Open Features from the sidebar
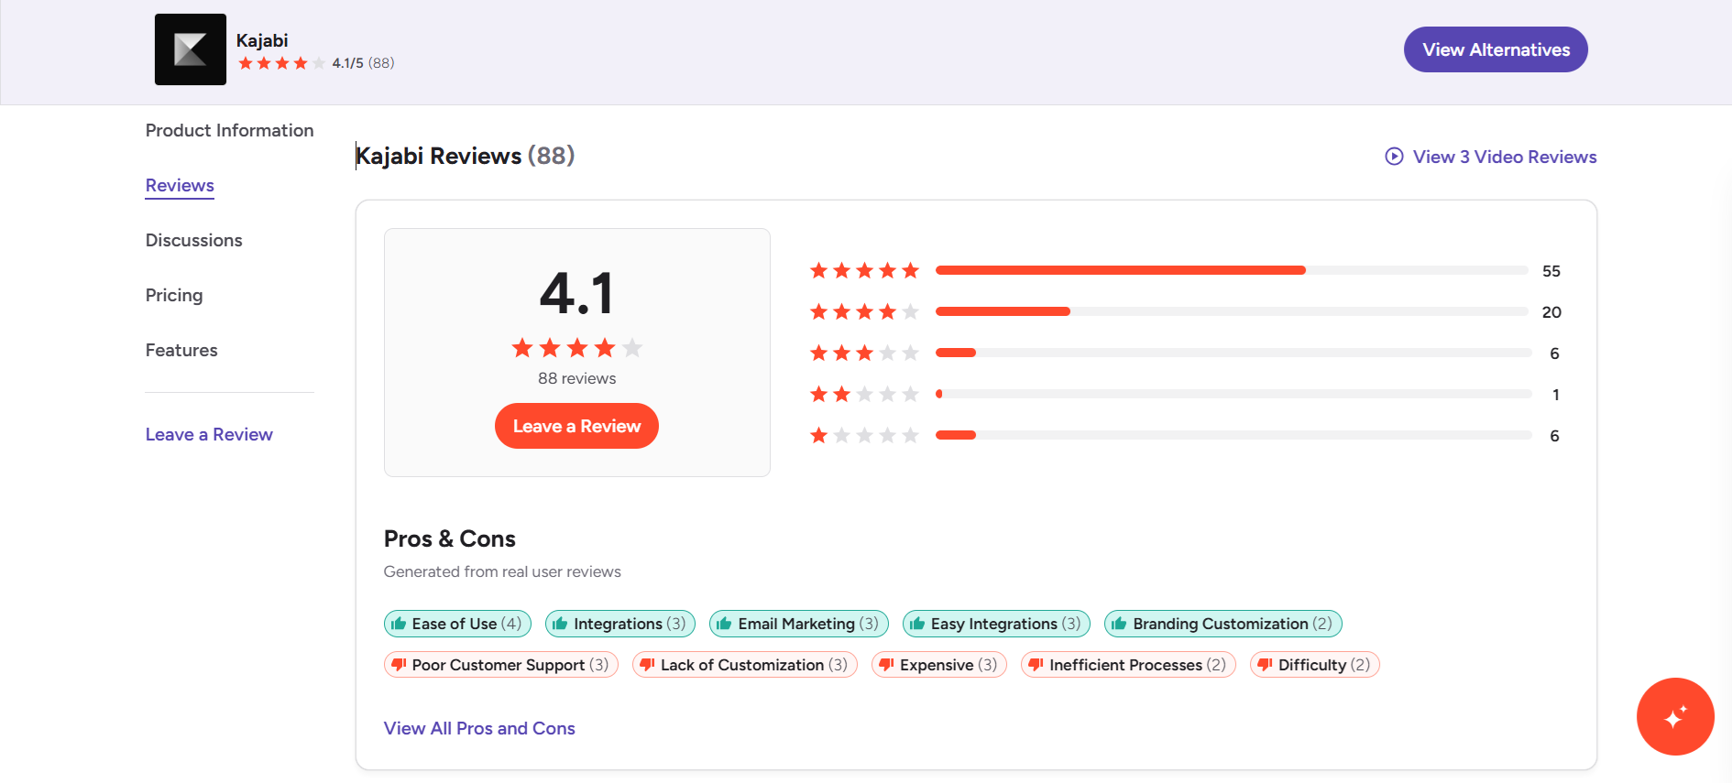Image resolution: width=1732 pixels, height=783 pixels. pos(181,350)
